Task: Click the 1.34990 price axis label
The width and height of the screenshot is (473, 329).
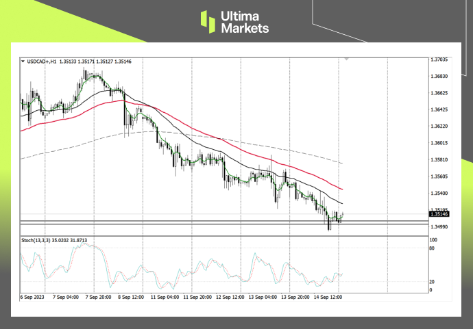Action: [439, 227]
